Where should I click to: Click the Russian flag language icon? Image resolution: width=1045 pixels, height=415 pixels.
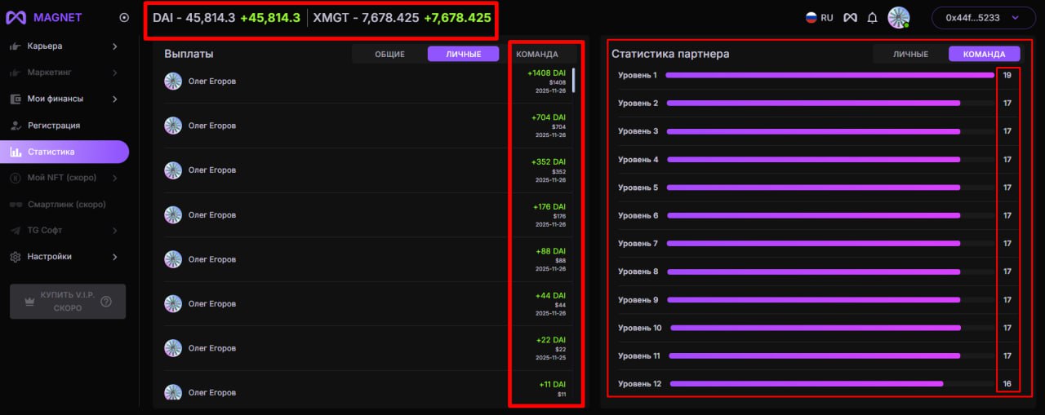pos(812,17)
